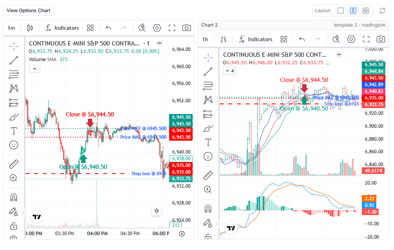
Task: Collapse the left chart indicator legend
Action: (35, 69)
